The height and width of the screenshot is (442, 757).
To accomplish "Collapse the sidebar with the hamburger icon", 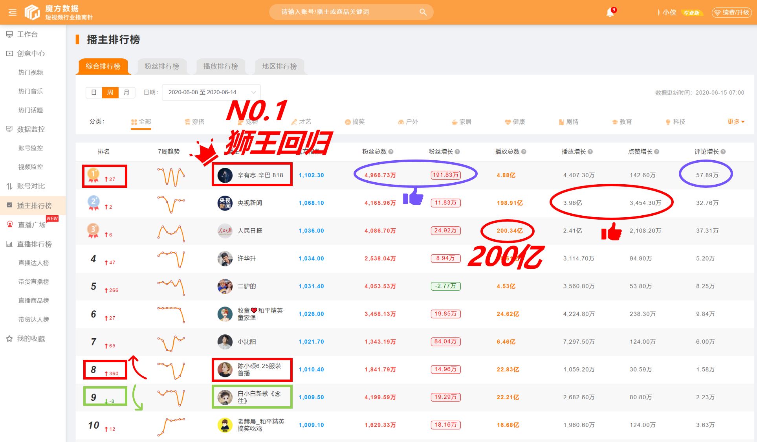I will pyautogui.click(x=12, y=12).
